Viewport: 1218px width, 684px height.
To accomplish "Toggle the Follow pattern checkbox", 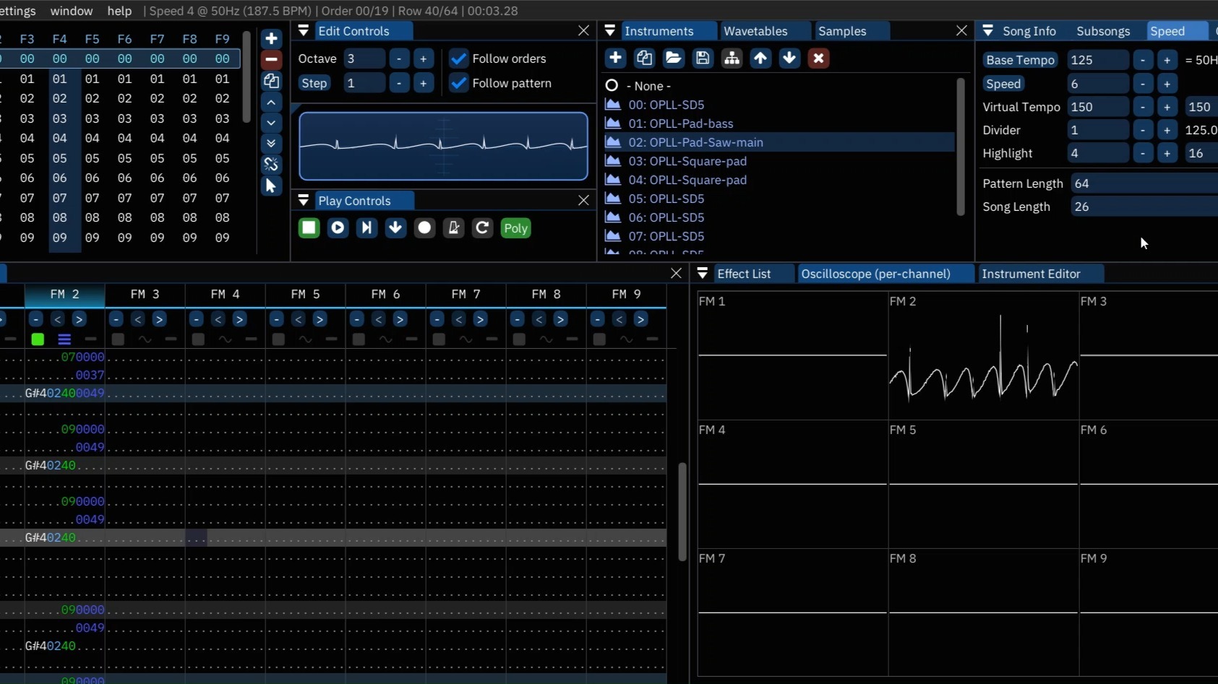I will (458, 83).
